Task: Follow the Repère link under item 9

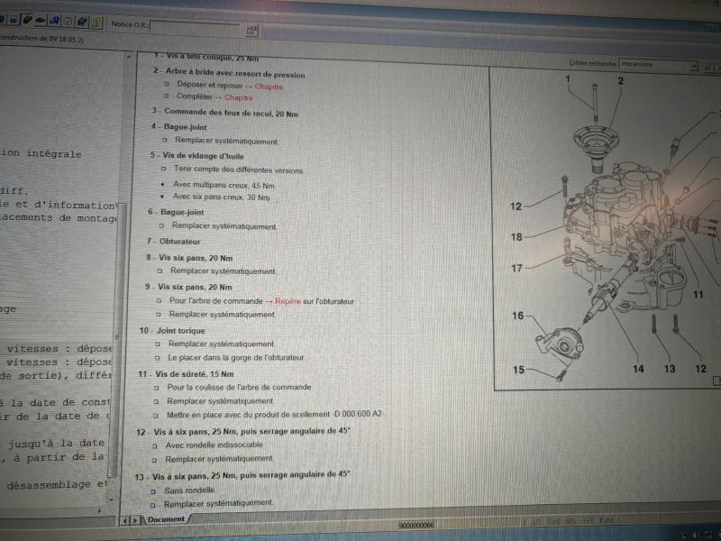Action: click(289, 299)
